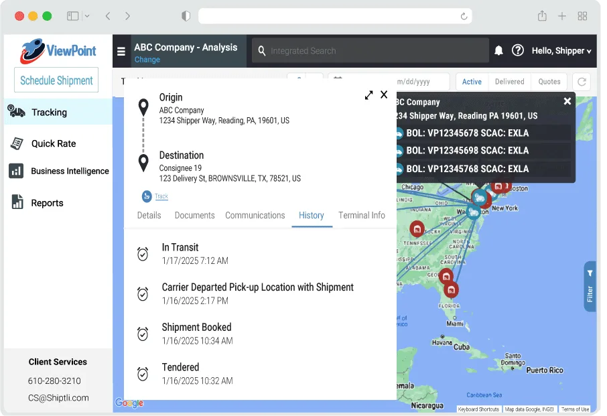Click the Destination location pin icon
Viewport: 607px width, 416px height.
(x=143, y=163)
